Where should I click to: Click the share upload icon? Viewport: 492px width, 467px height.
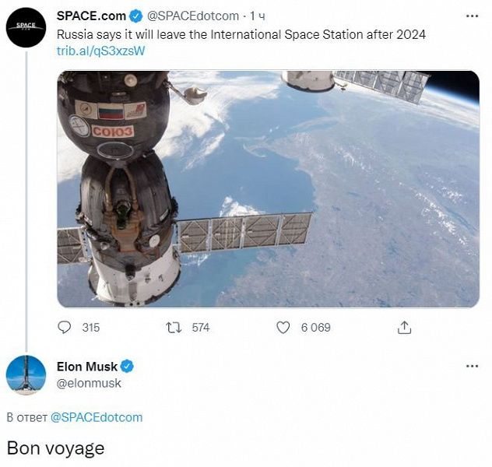pyautogui.click(x=404, y=328)
